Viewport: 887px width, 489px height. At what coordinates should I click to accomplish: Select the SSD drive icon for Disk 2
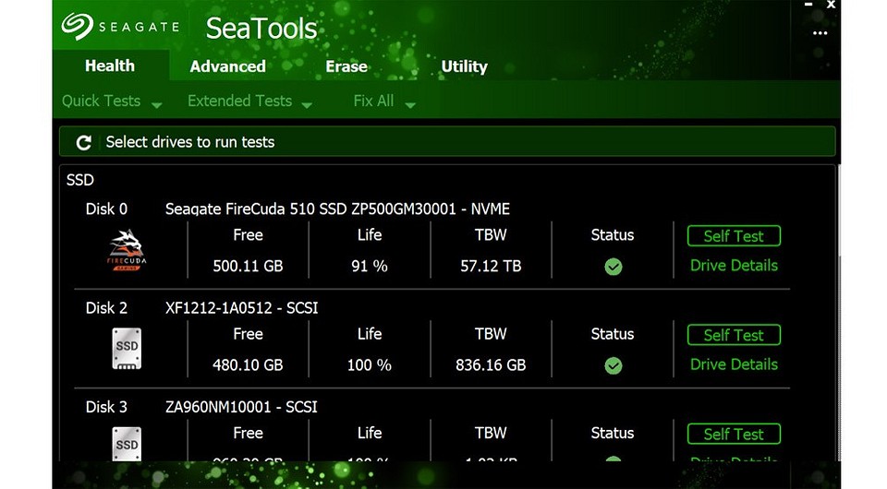click(x=127, y=349)
